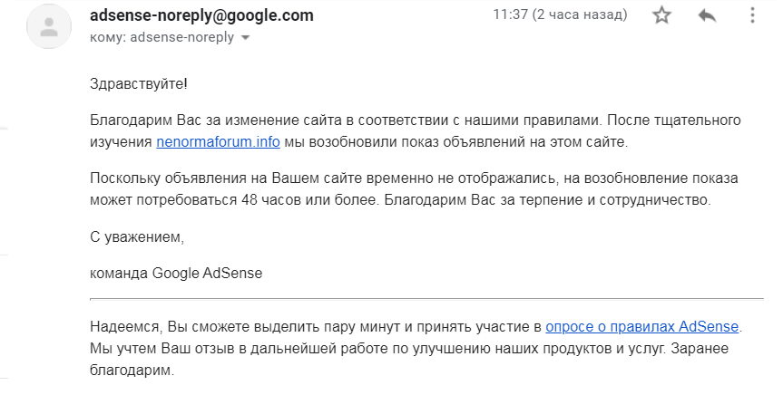Click the horizontal divider below the signature
Viewport: 783px width, 395px height.
click(x=426, y=297)
